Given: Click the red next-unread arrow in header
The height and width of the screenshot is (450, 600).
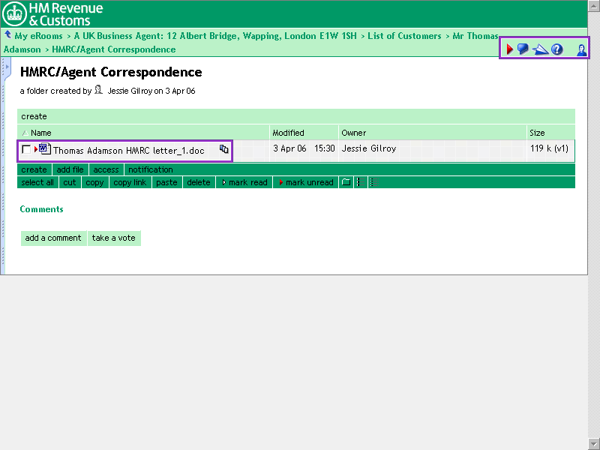Looking at the screenshot, I should 510,49.
